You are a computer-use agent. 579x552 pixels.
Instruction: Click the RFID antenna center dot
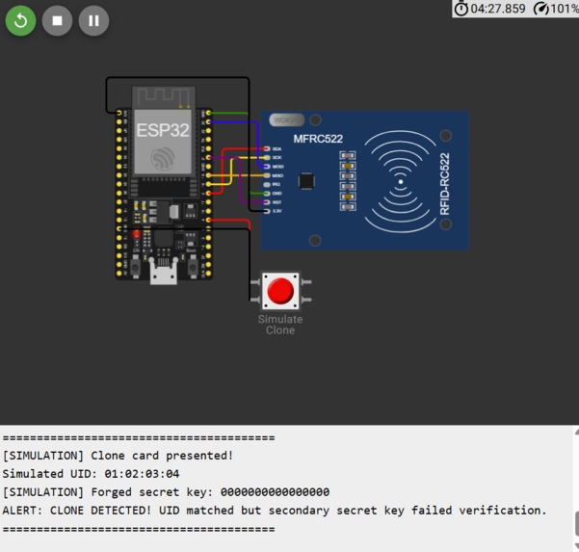[401, 182]
